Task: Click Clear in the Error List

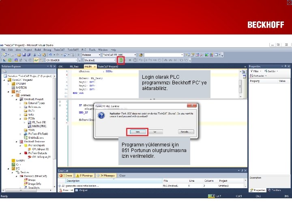Action: coord(122,176)
